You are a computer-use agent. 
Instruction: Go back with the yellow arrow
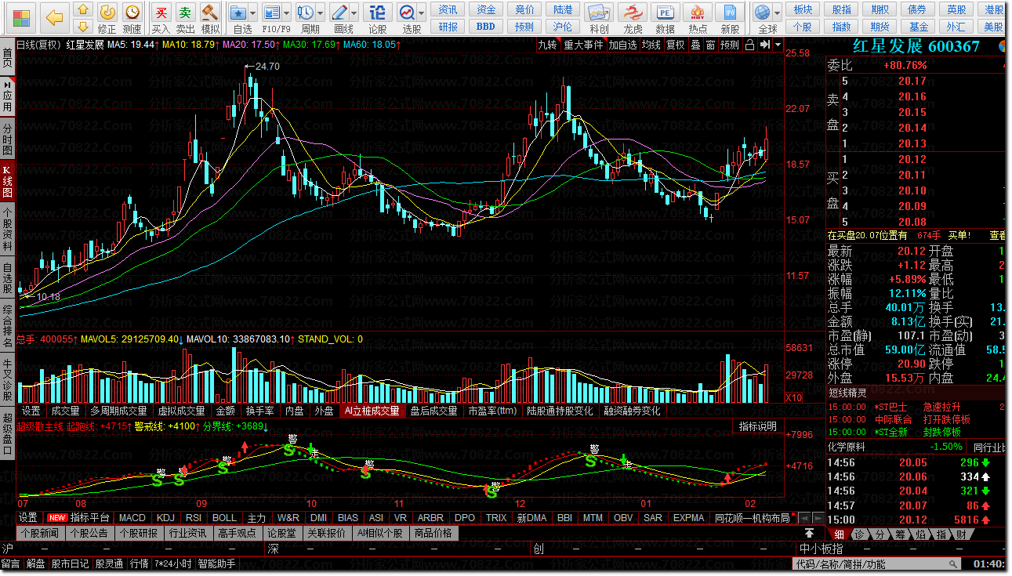point(53,17)
